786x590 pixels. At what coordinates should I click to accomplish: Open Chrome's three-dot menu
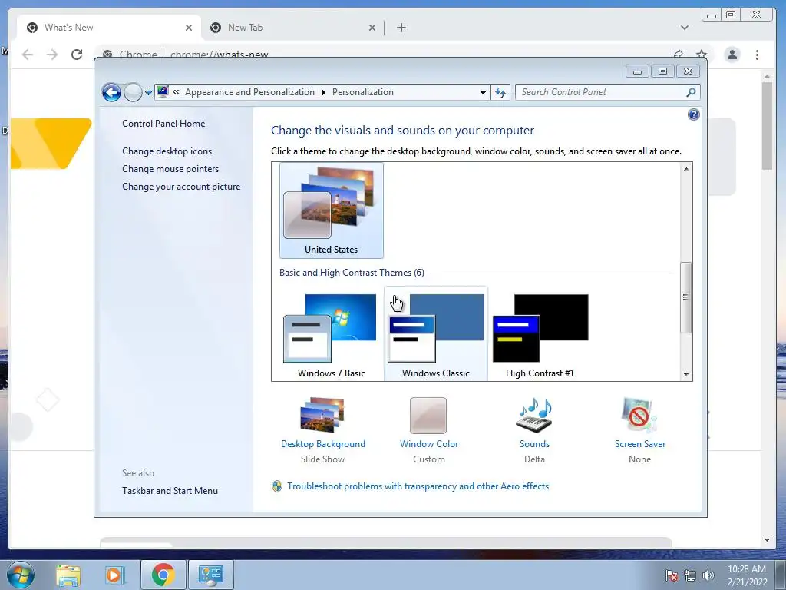(x=757, y=55)
